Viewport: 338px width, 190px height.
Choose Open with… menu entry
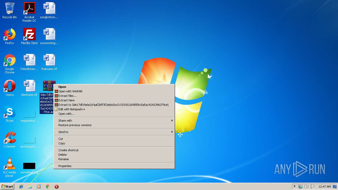114,114
